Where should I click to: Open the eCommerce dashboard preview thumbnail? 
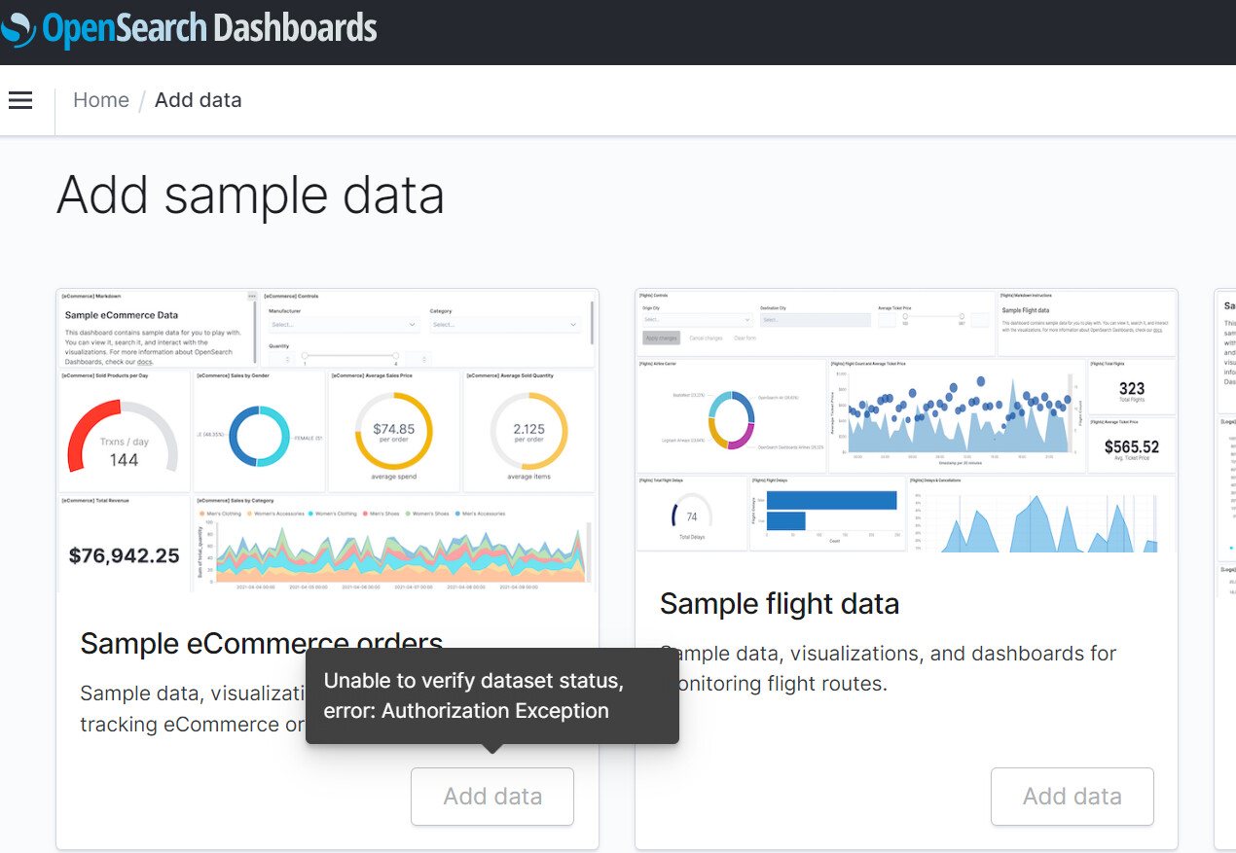tap(327, 440)
